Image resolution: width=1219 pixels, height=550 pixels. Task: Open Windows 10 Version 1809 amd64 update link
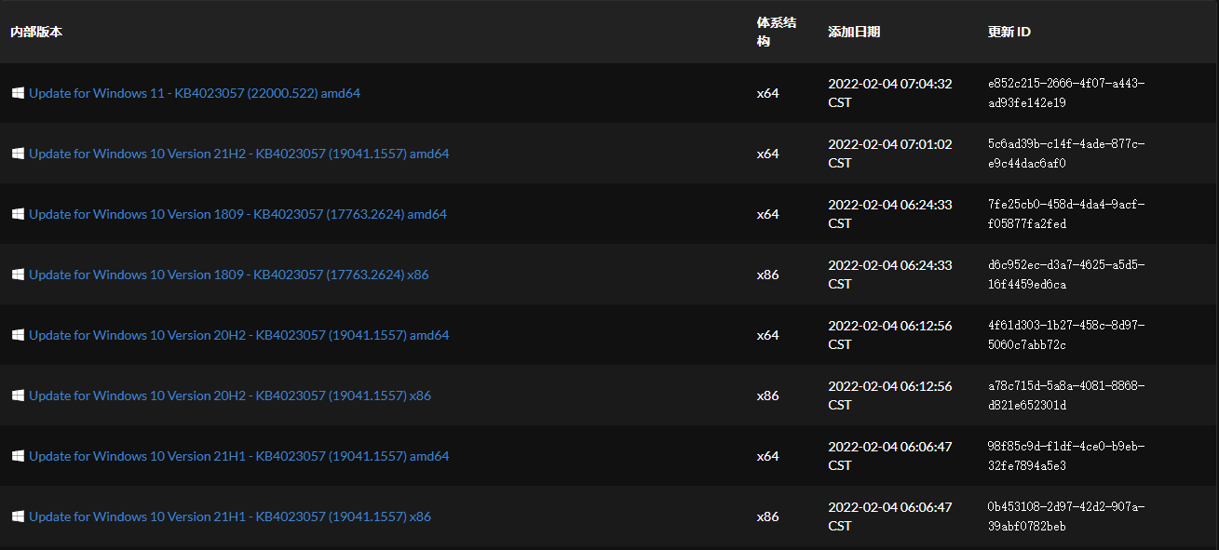tap(237, 214)
